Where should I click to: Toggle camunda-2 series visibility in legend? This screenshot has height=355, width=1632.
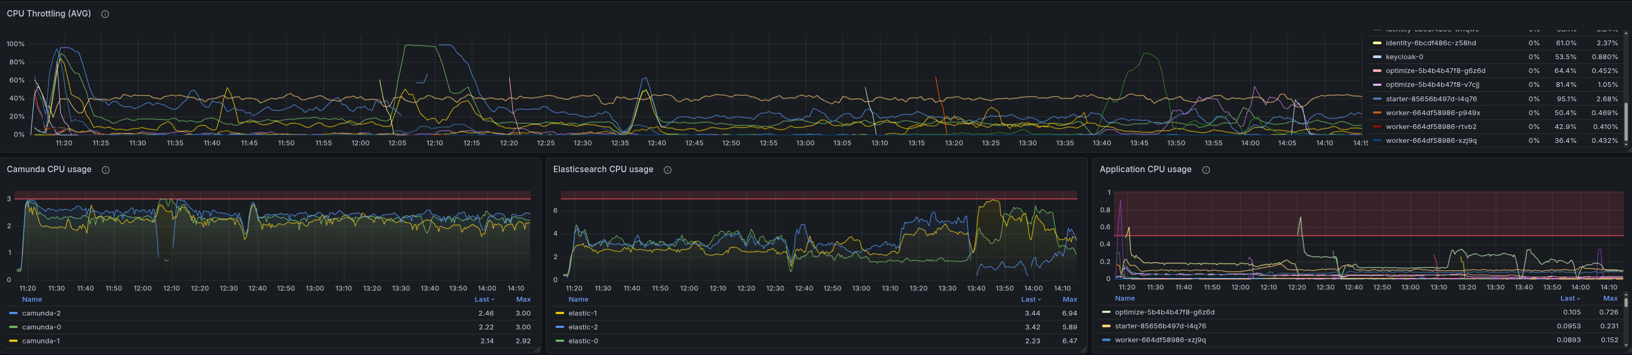pyautogui.click(x=41, y=313)
